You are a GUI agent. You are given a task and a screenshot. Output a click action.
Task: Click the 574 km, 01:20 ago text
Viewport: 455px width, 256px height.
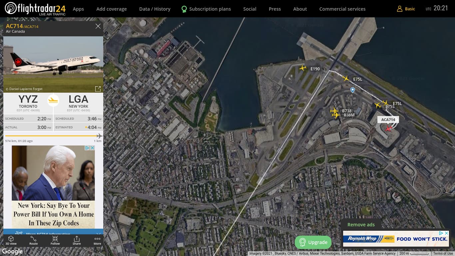point(19,141)
